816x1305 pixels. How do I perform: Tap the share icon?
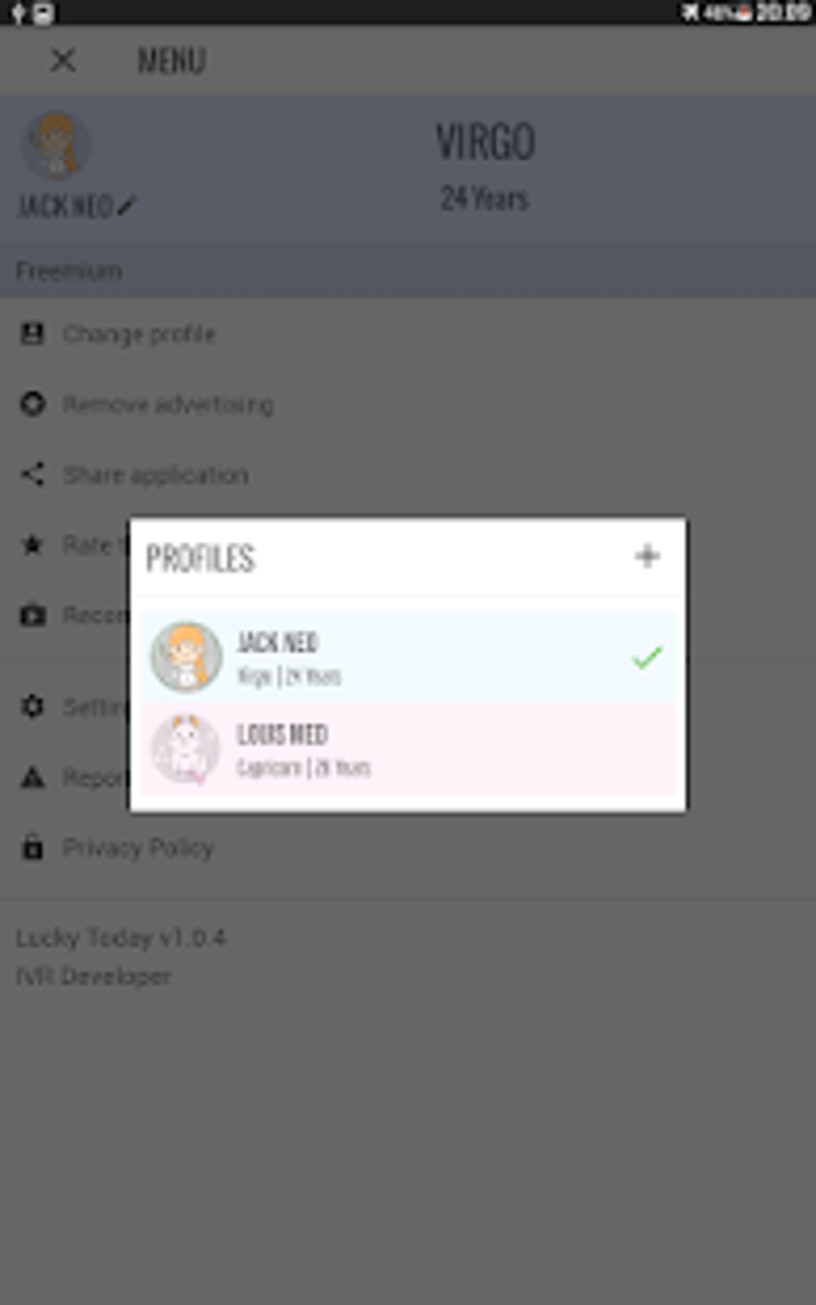pyautogui.click(x=33, y=475)
